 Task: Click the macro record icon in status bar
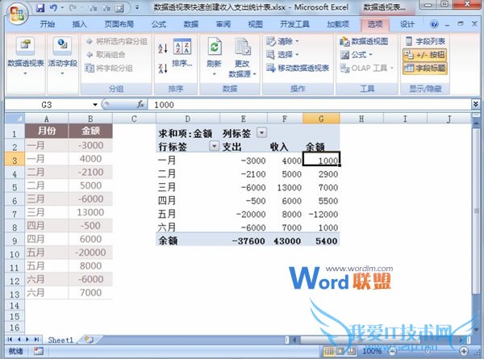pos(39,351)
